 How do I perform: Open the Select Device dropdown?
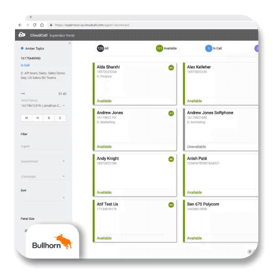[x=43, y=106]
